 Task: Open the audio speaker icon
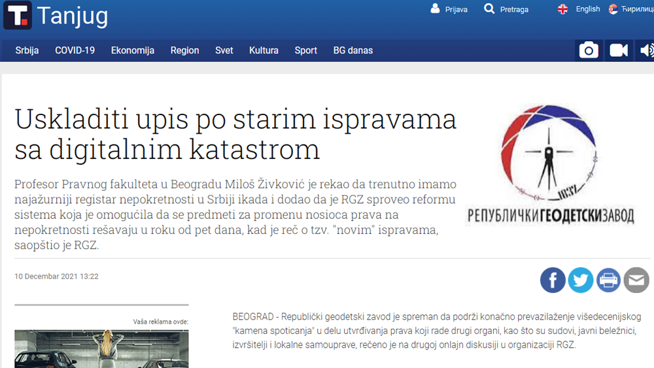[x=645, y=50]
